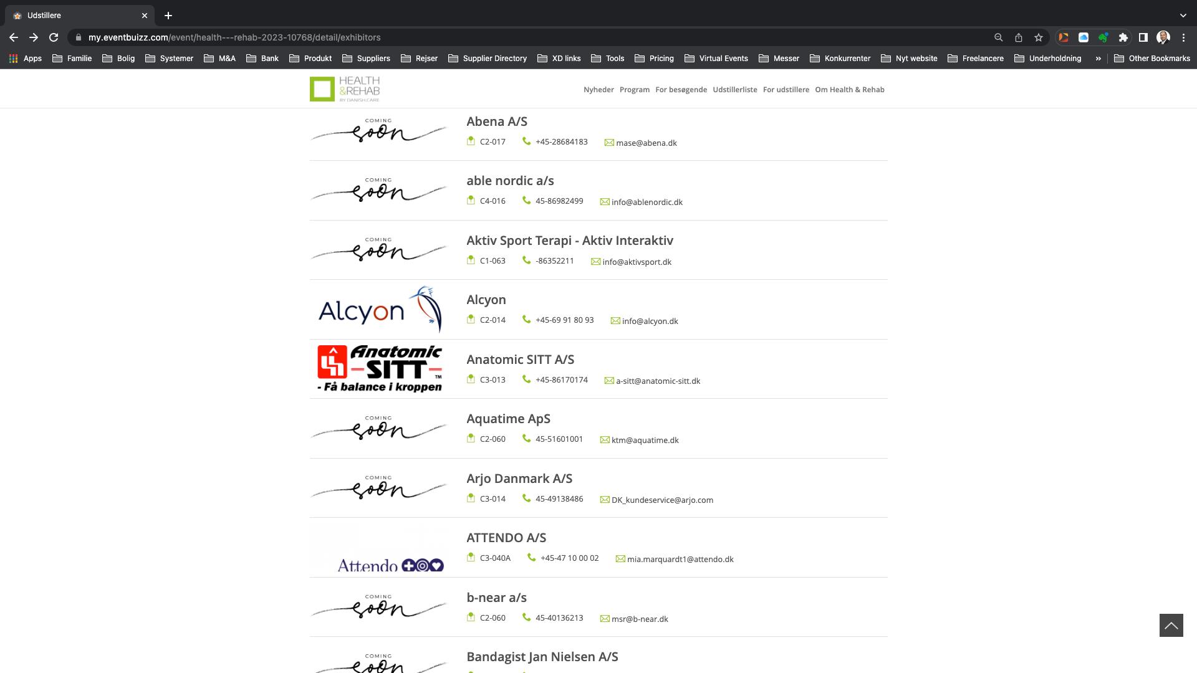Expand hidden bookmarks with the chevron
The width and height of the screenshot is (1197, 673).
[x=1098, y=58]
